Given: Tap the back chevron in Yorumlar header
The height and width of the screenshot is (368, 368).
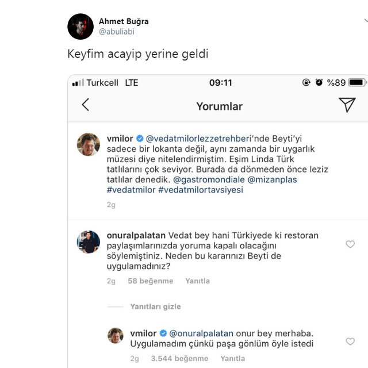Looking at the screenshot, I should (86, 105).
